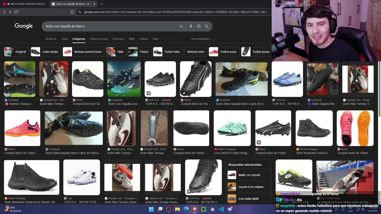Screen dimensions: 381x214
Task: Open File Explorer from taskbar
Action: (x=177, y=209)
